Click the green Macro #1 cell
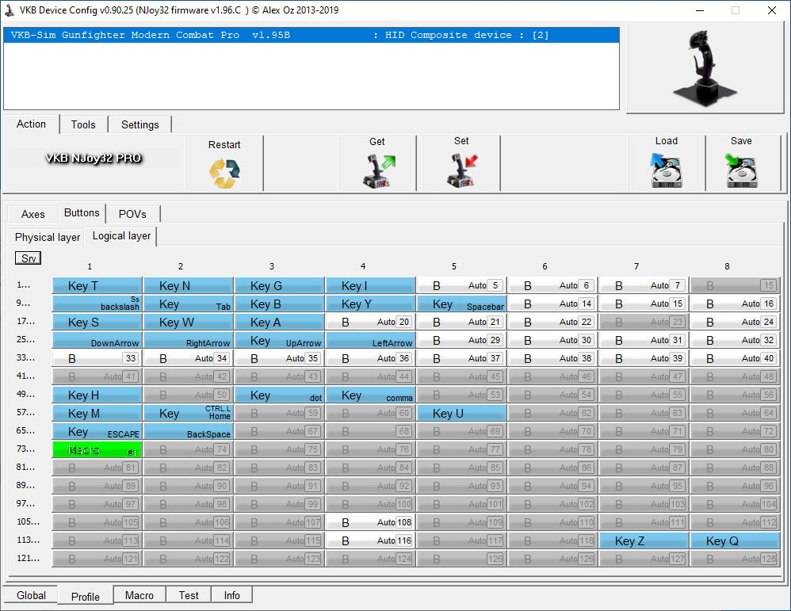Image resolution: width=791 pixels, height=611 pixels. click(x=97, y=449)
